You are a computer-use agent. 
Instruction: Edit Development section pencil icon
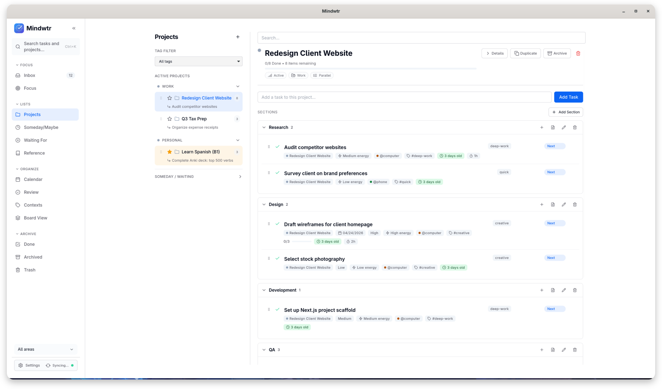pos(564,290)
